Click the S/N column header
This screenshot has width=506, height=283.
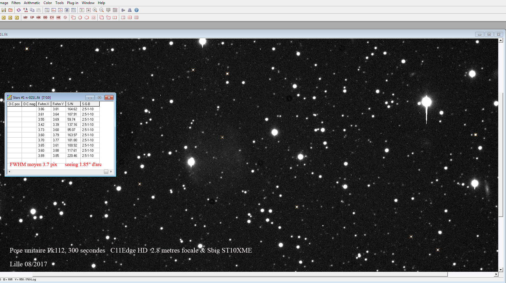(x=73, y=104)
